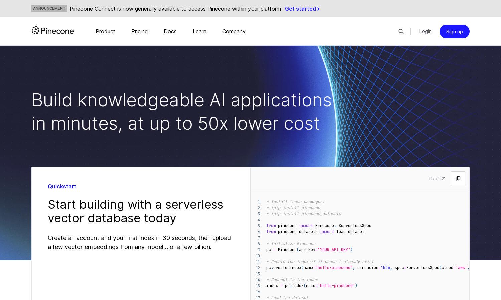Click code line '# !pip install pinecone_datasets'
Viewport: 501px width, 300px height.
pyautogui.click(x=304, y=214)
